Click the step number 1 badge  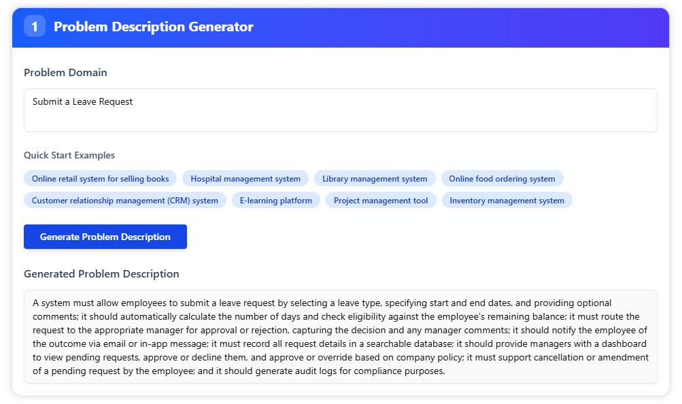(x=34, y=27)
